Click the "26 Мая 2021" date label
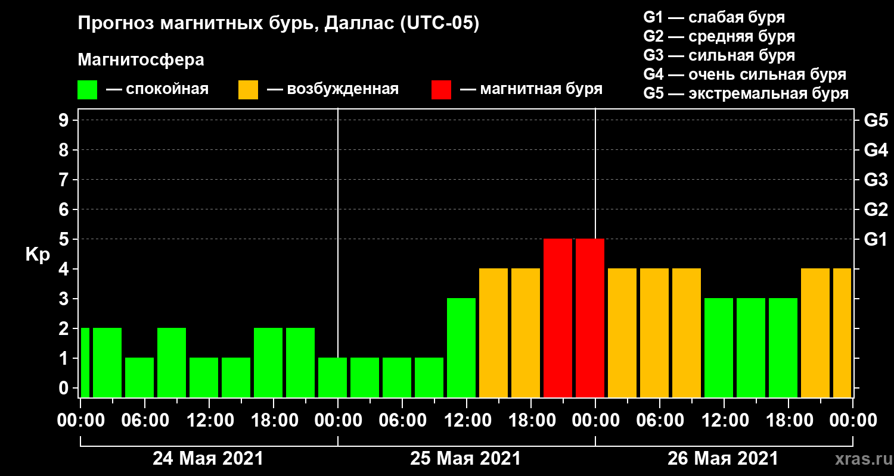Image resolution: width=894 pixels, height=476 pixels. [723, 459]
